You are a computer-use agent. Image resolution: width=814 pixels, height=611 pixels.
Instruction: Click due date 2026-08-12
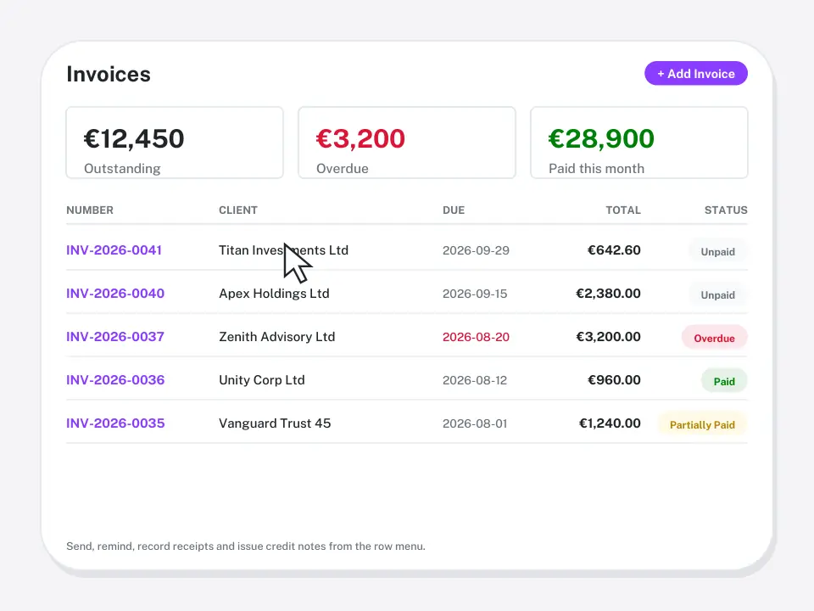click(x=475, y=380)
